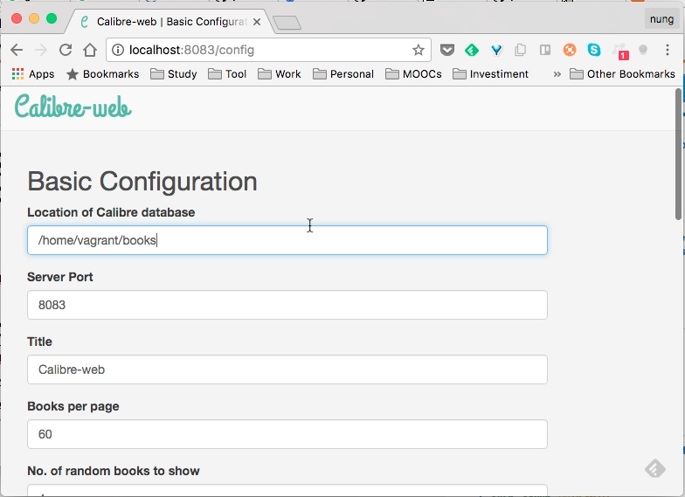Image resolution: width=685 pixels, height=497 pixels.
Task: Open the nung profile button
Action: tap(661, 19)
